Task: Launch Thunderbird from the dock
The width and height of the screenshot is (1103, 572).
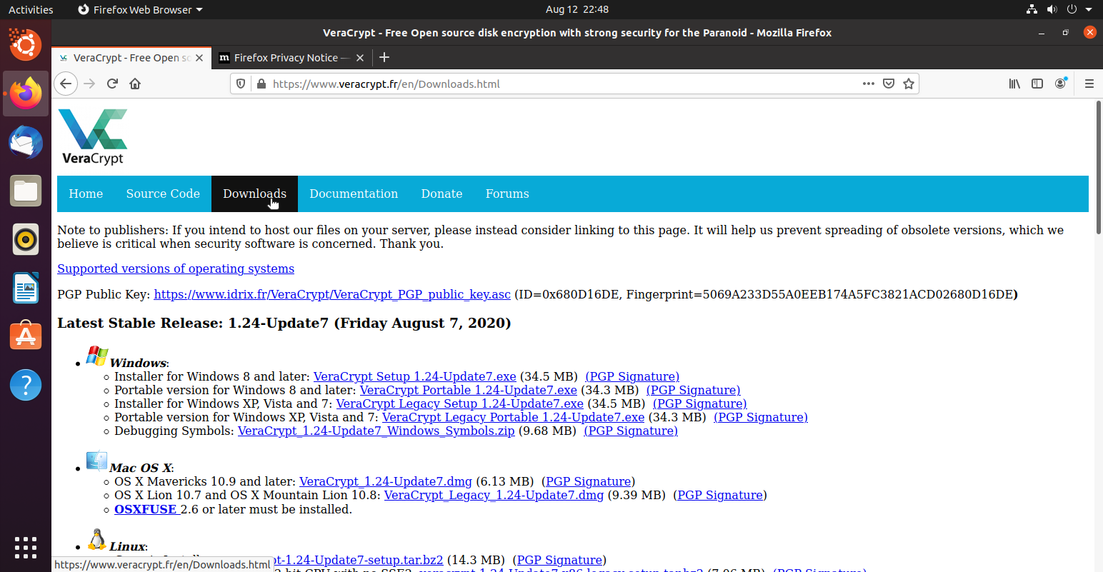Action: pos(26,142)
